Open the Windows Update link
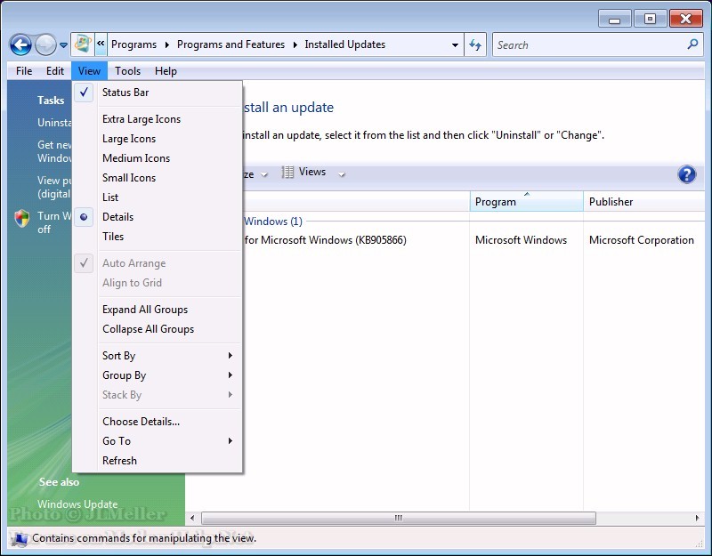This screenshot has width=712, height=556. tap(77, 504)
